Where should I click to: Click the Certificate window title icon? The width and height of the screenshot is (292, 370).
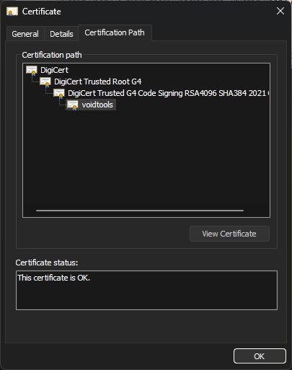click(x=12, y=12)
